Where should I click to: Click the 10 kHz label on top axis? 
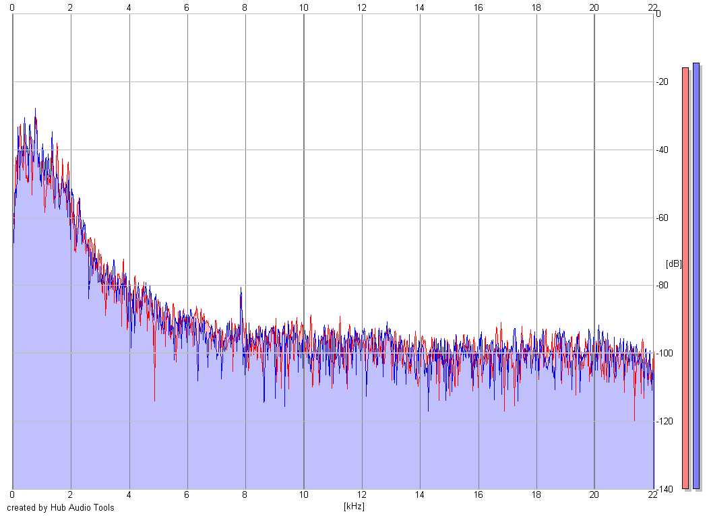tap(303, 7)
